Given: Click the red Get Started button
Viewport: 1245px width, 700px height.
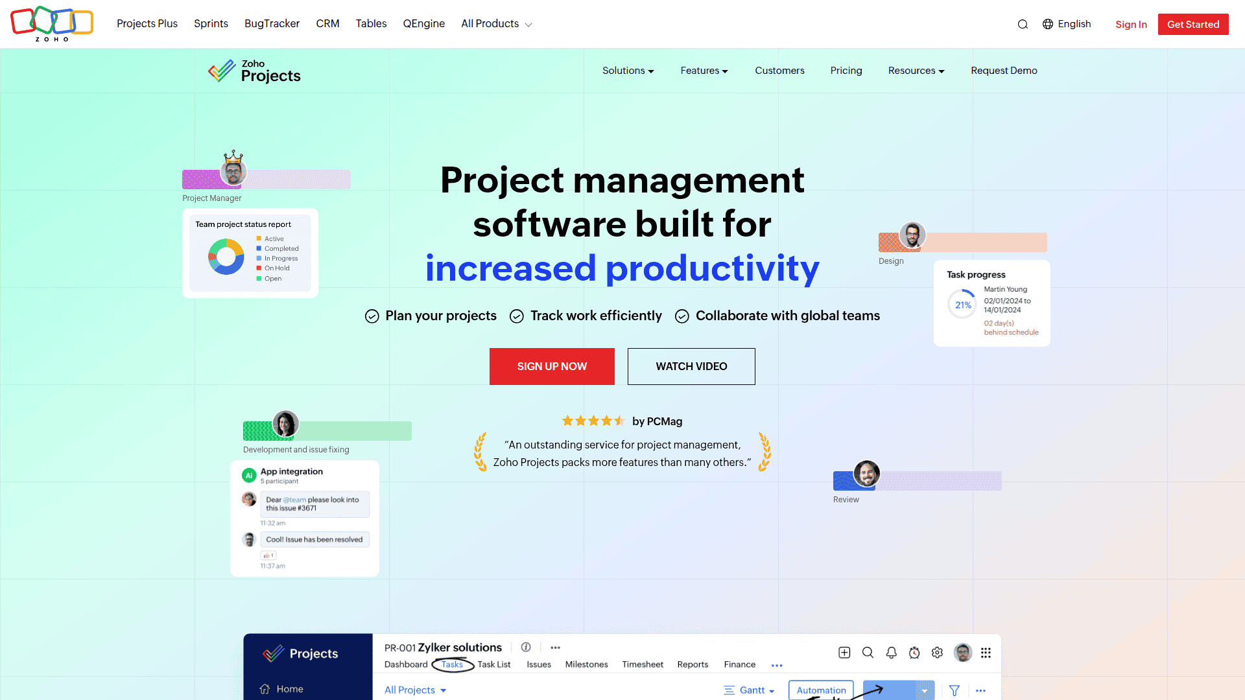Looking at the screenshot, I should [1193, 25].
